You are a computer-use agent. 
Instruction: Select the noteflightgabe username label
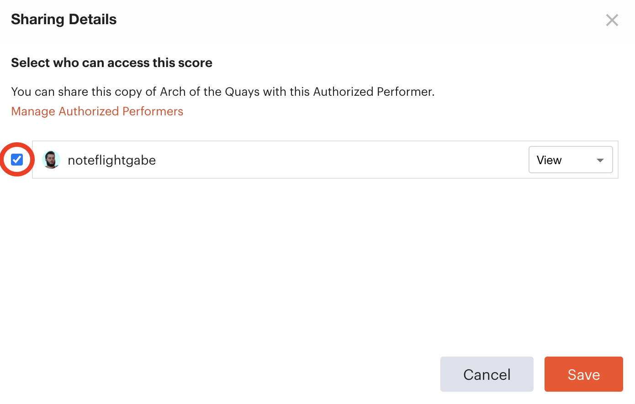[112, 160]
